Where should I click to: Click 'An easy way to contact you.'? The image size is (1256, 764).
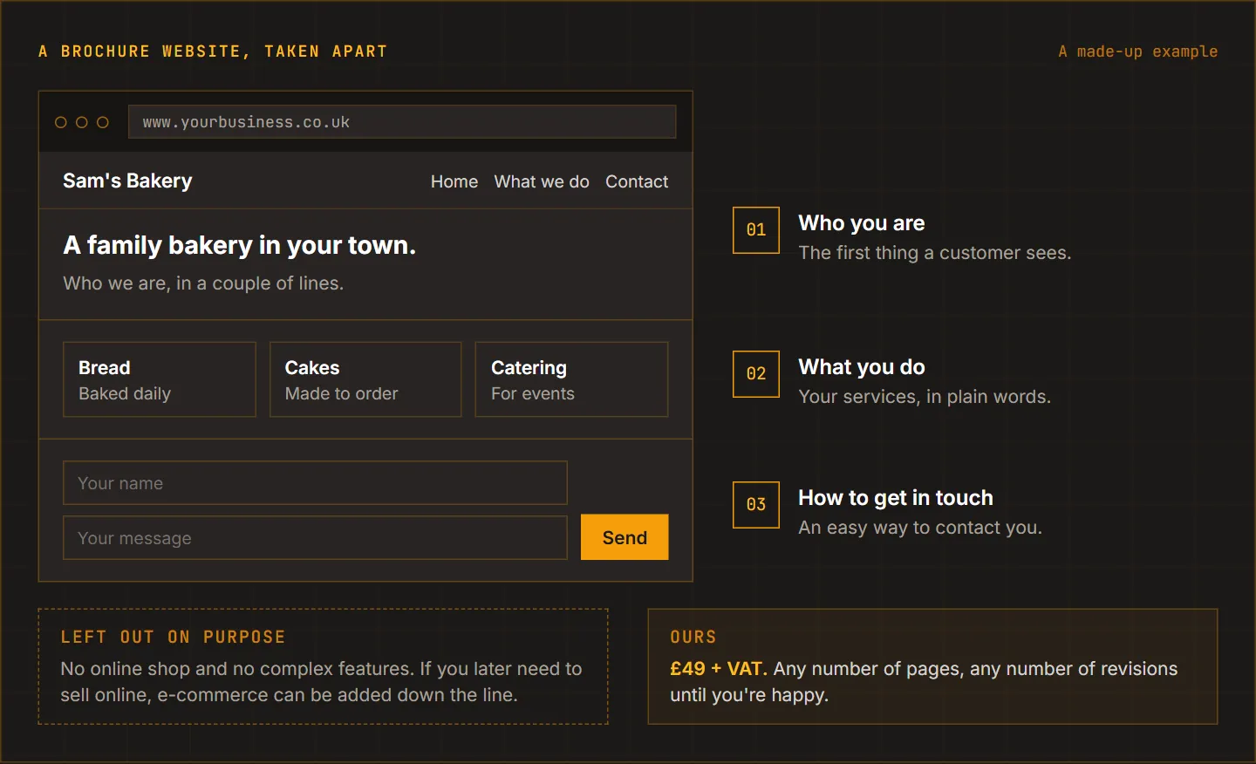(920, 528)
